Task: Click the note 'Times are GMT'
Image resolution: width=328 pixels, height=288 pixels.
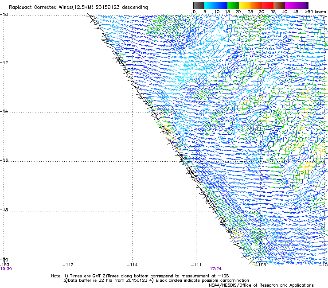Action: click(x=86, y=276)
